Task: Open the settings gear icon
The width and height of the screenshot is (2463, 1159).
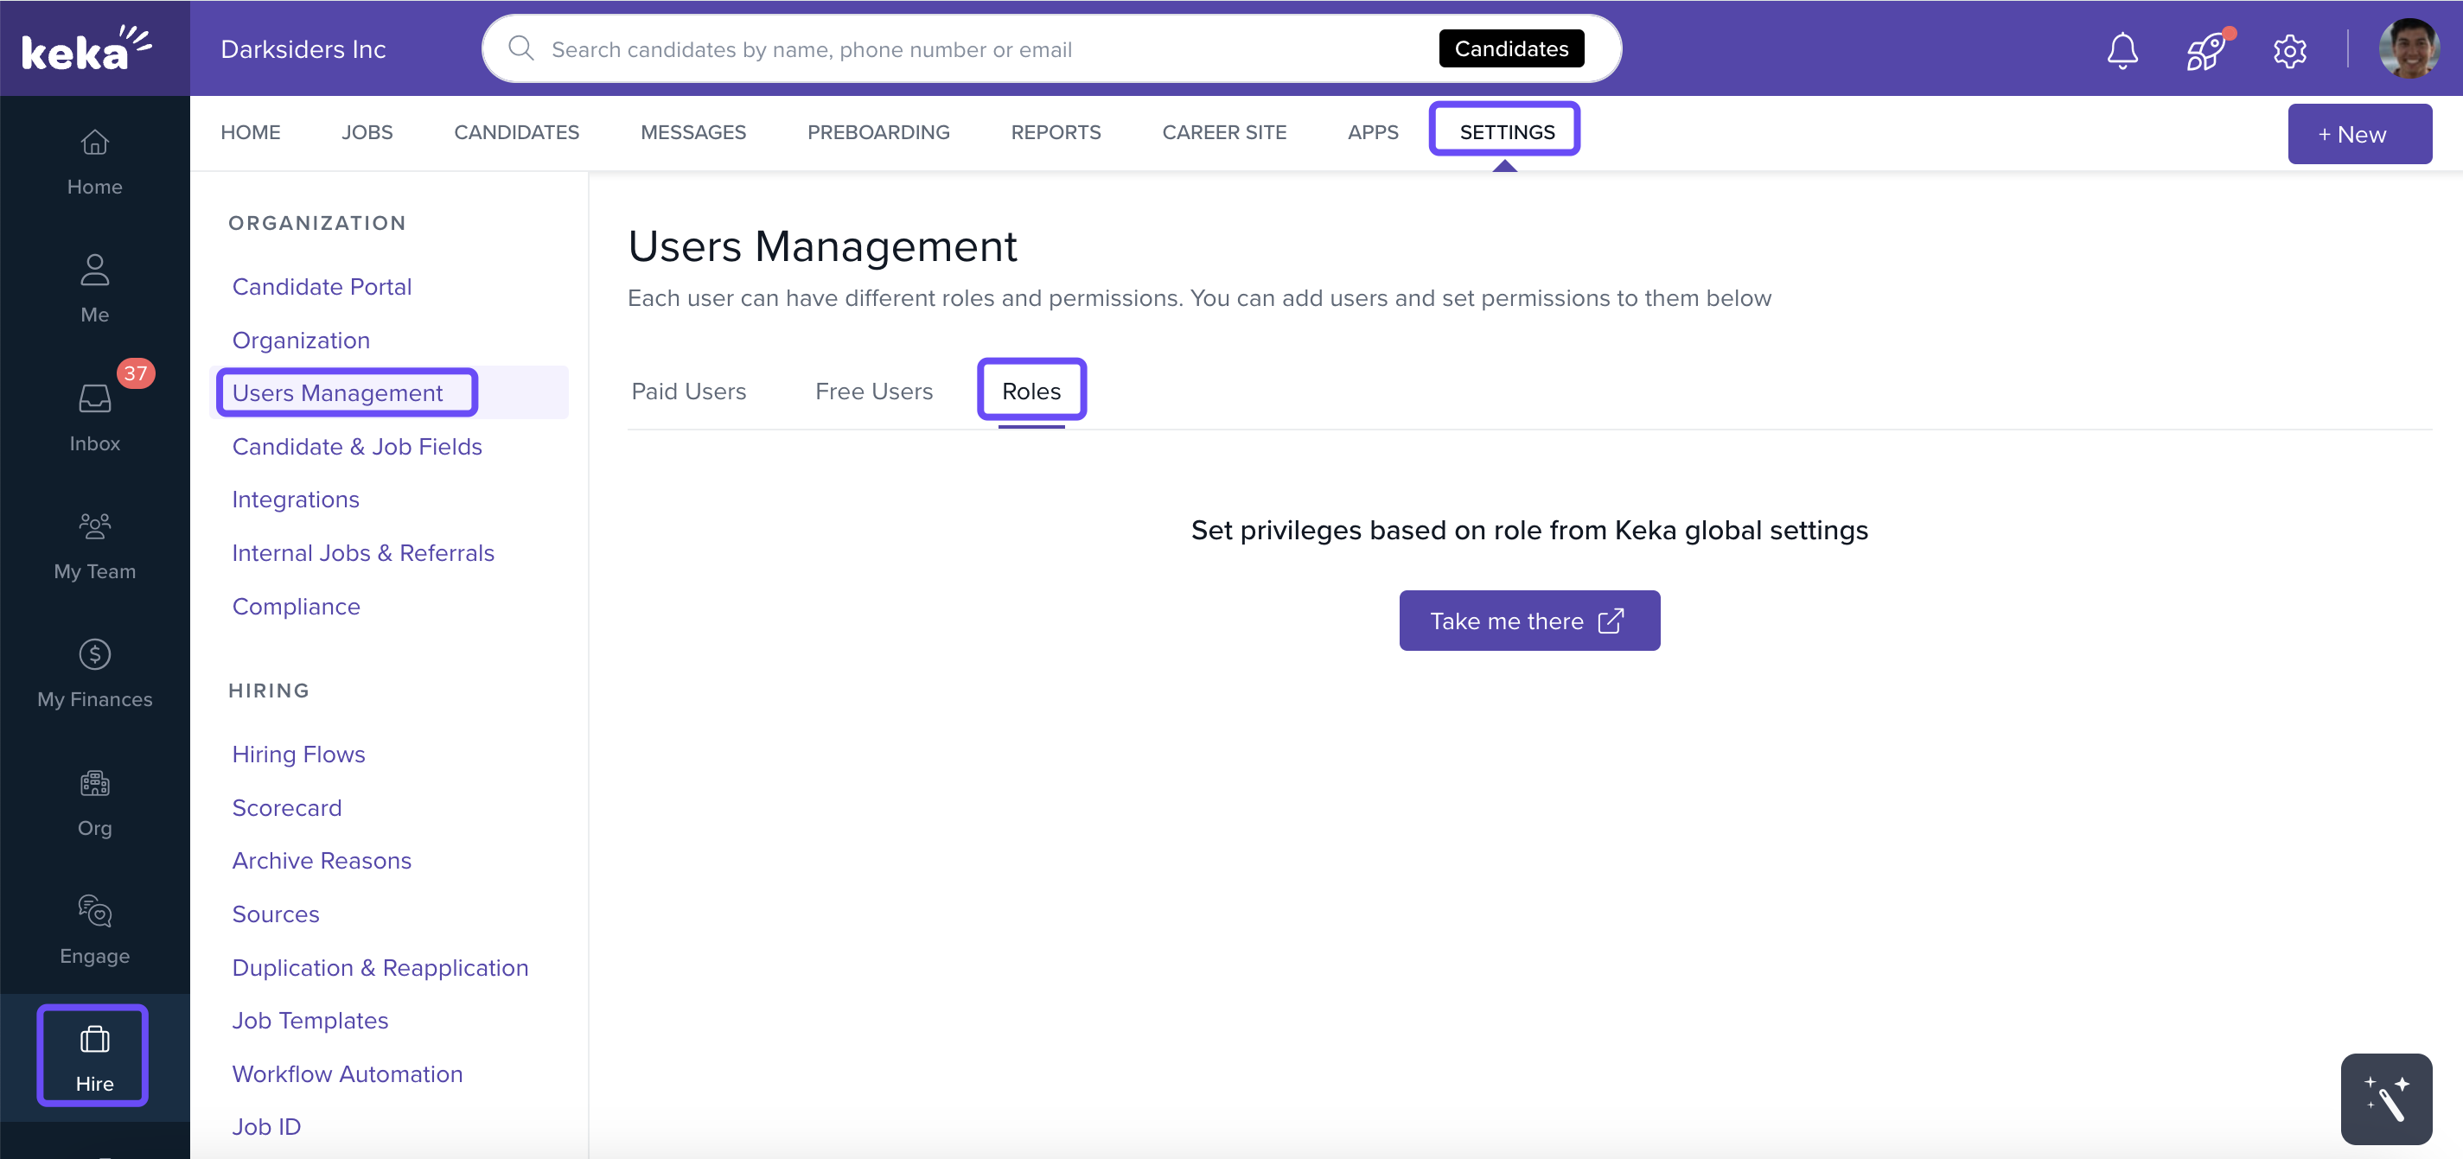Action: coord(2289,49)
